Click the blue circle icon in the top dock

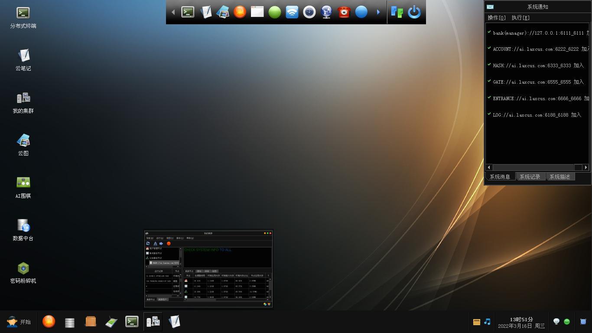tap(361, 12)
